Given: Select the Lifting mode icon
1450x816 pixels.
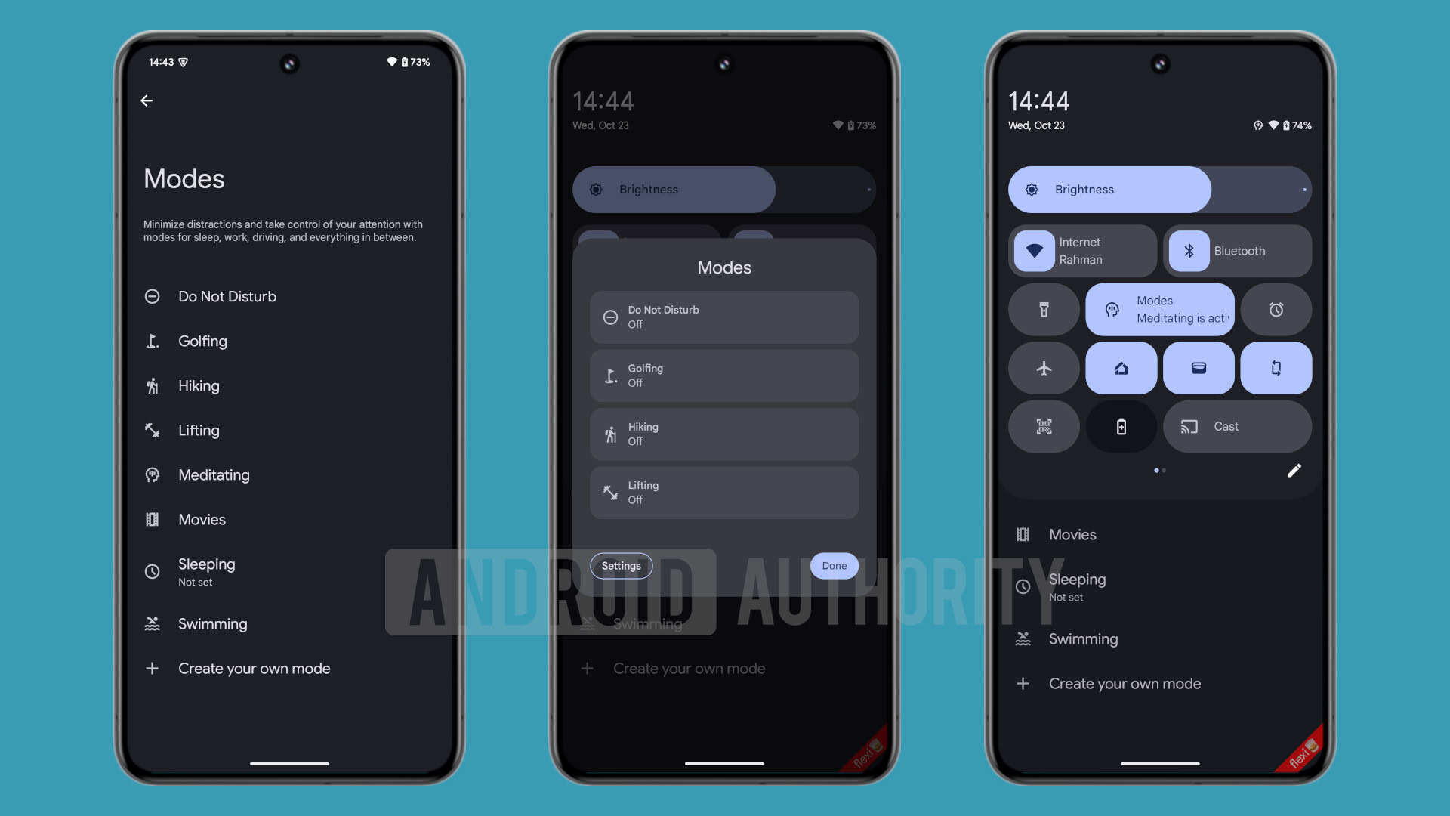Looking at the screenshot, I should [153, 429].
